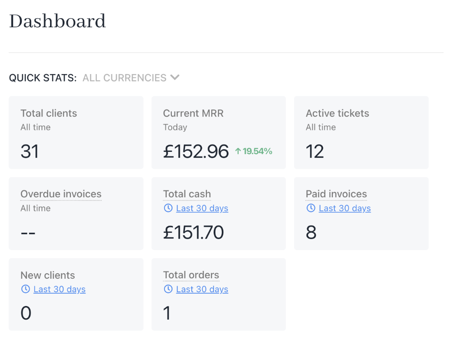Click the chevron next to All Currencies
449x351 pixels.
pyautogui.click(x=175, y=77)
